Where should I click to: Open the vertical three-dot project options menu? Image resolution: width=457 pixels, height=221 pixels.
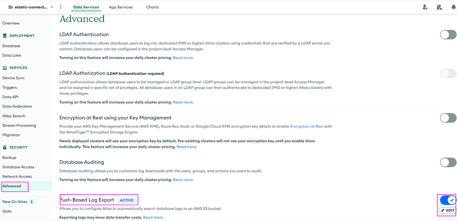(61, 7)
